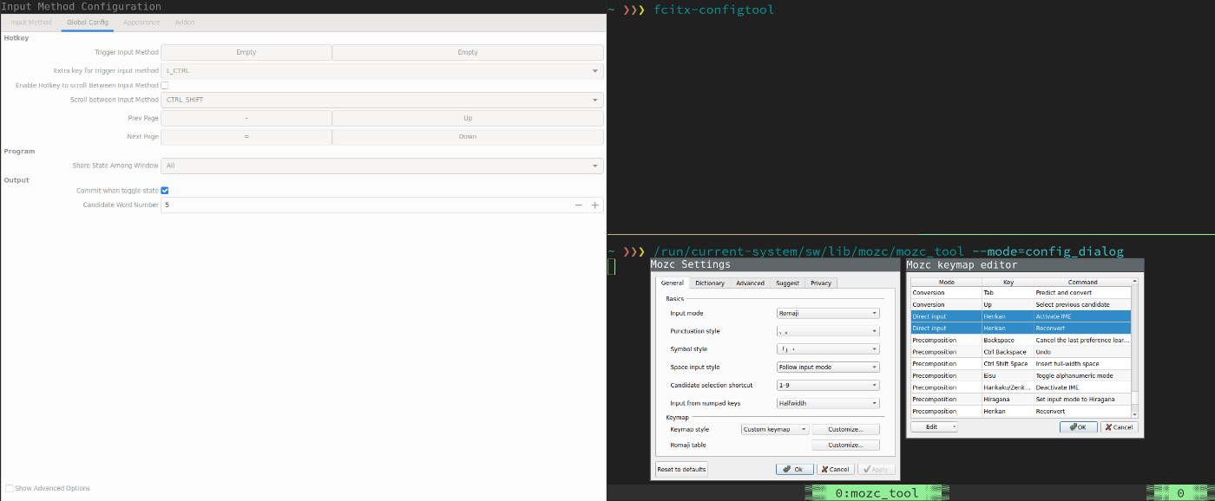1215x501 pixels.
Task: Open Edit dropdown in keymap editor
Action: (934, 426)
